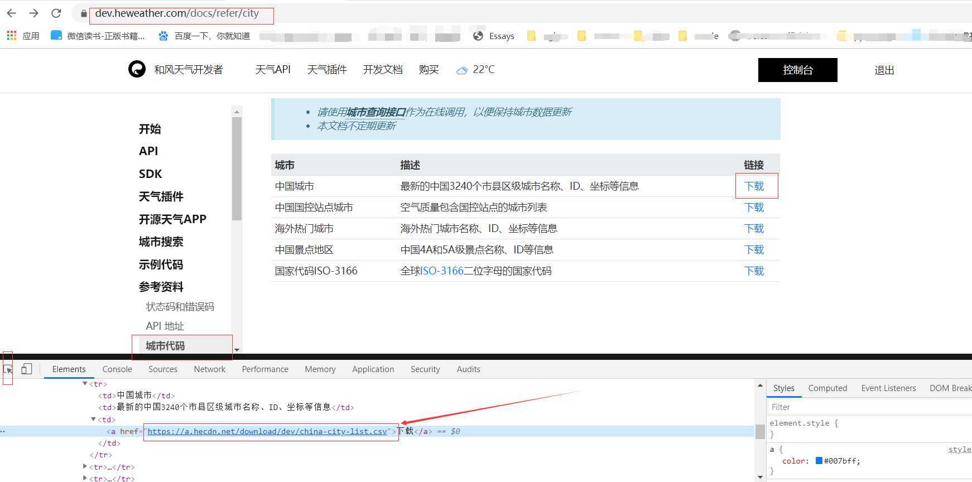The width and height of the screenshot is (972, 482).
Task: Open the 开发文档 nav menu
Action: (x=383, y=70)
